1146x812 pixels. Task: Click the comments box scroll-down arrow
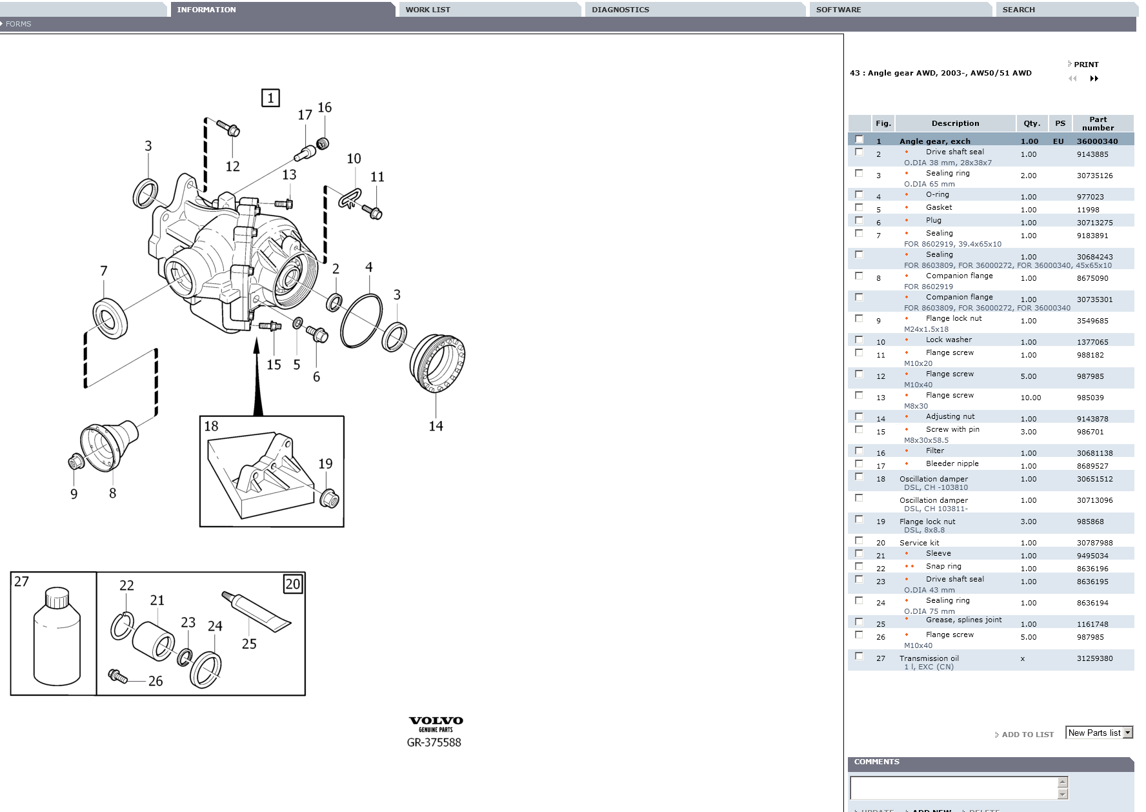[1063, 794]
